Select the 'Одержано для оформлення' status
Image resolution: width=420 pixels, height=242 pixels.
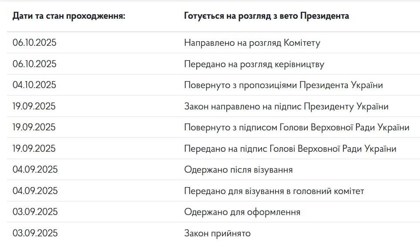(x=242, y=212)
